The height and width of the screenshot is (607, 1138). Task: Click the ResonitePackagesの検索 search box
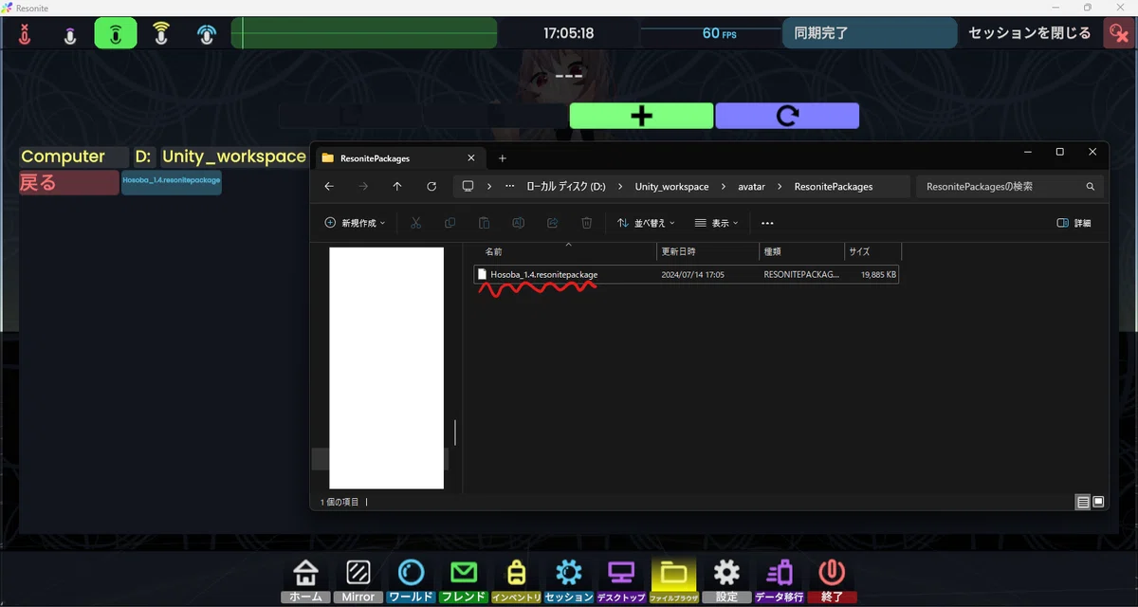tap(1009, 187)
